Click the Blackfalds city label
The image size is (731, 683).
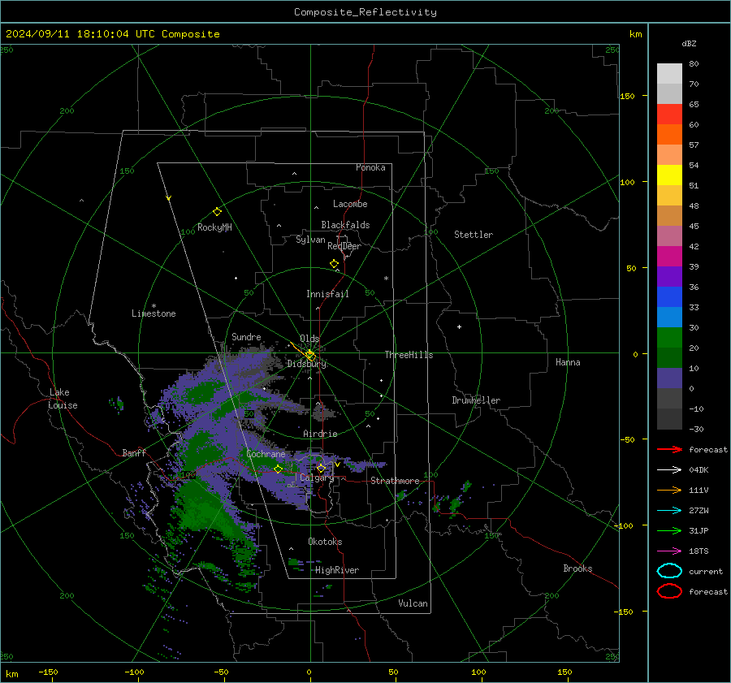345,225
